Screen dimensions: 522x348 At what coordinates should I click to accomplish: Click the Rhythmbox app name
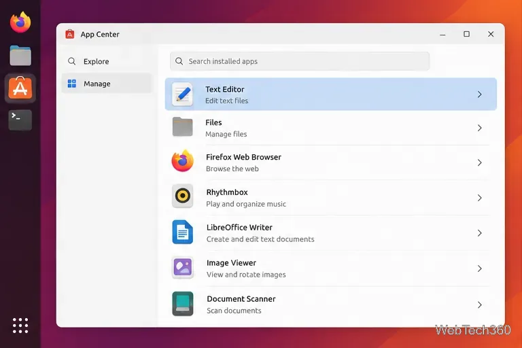tap(227, 192)
